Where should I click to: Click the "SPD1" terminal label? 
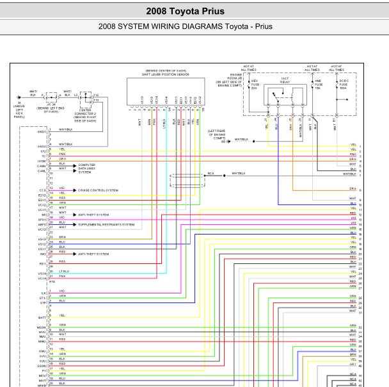[42, 220]
